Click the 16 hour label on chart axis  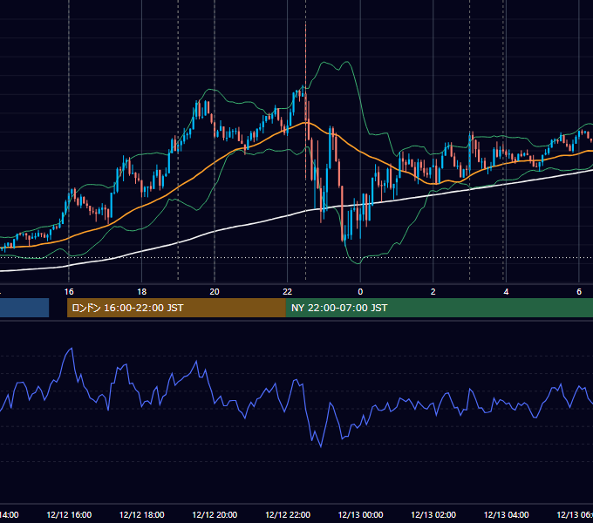tap(69, 291)
